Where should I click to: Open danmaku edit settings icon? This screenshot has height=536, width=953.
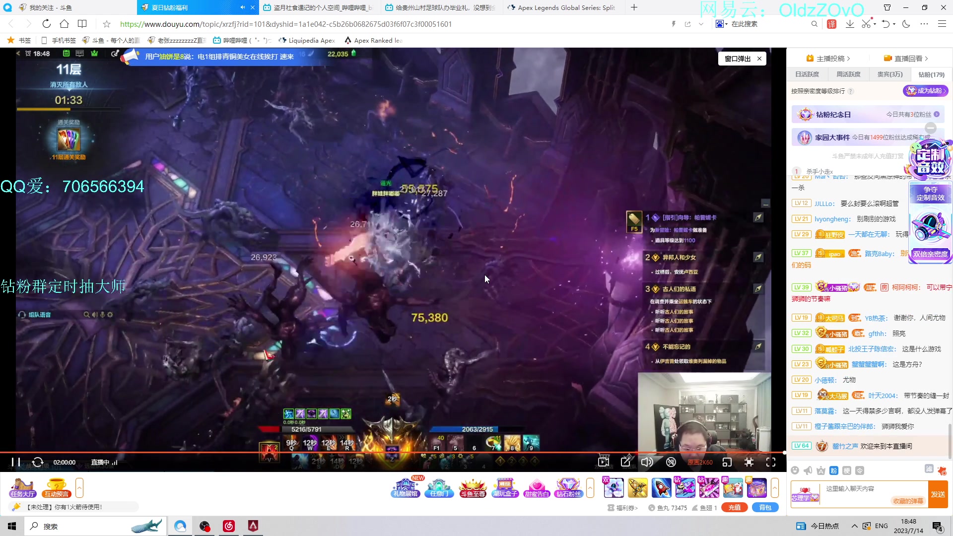pos(626,462)
